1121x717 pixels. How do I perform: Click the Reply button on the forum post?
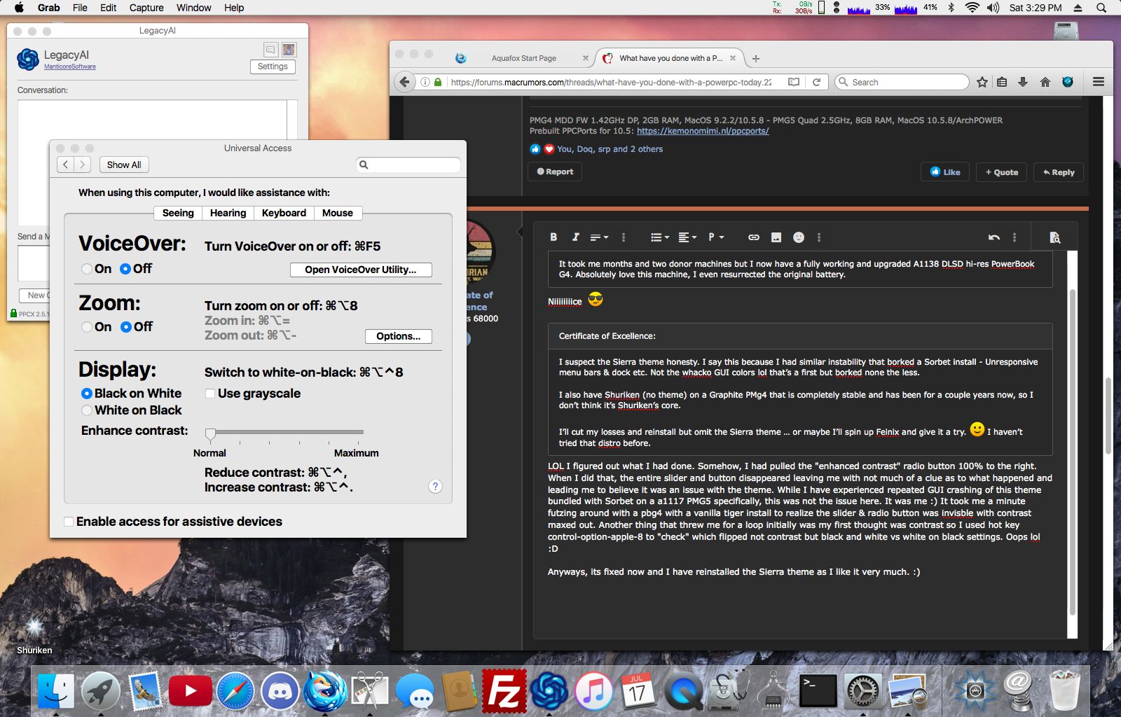pos(1058,172)
